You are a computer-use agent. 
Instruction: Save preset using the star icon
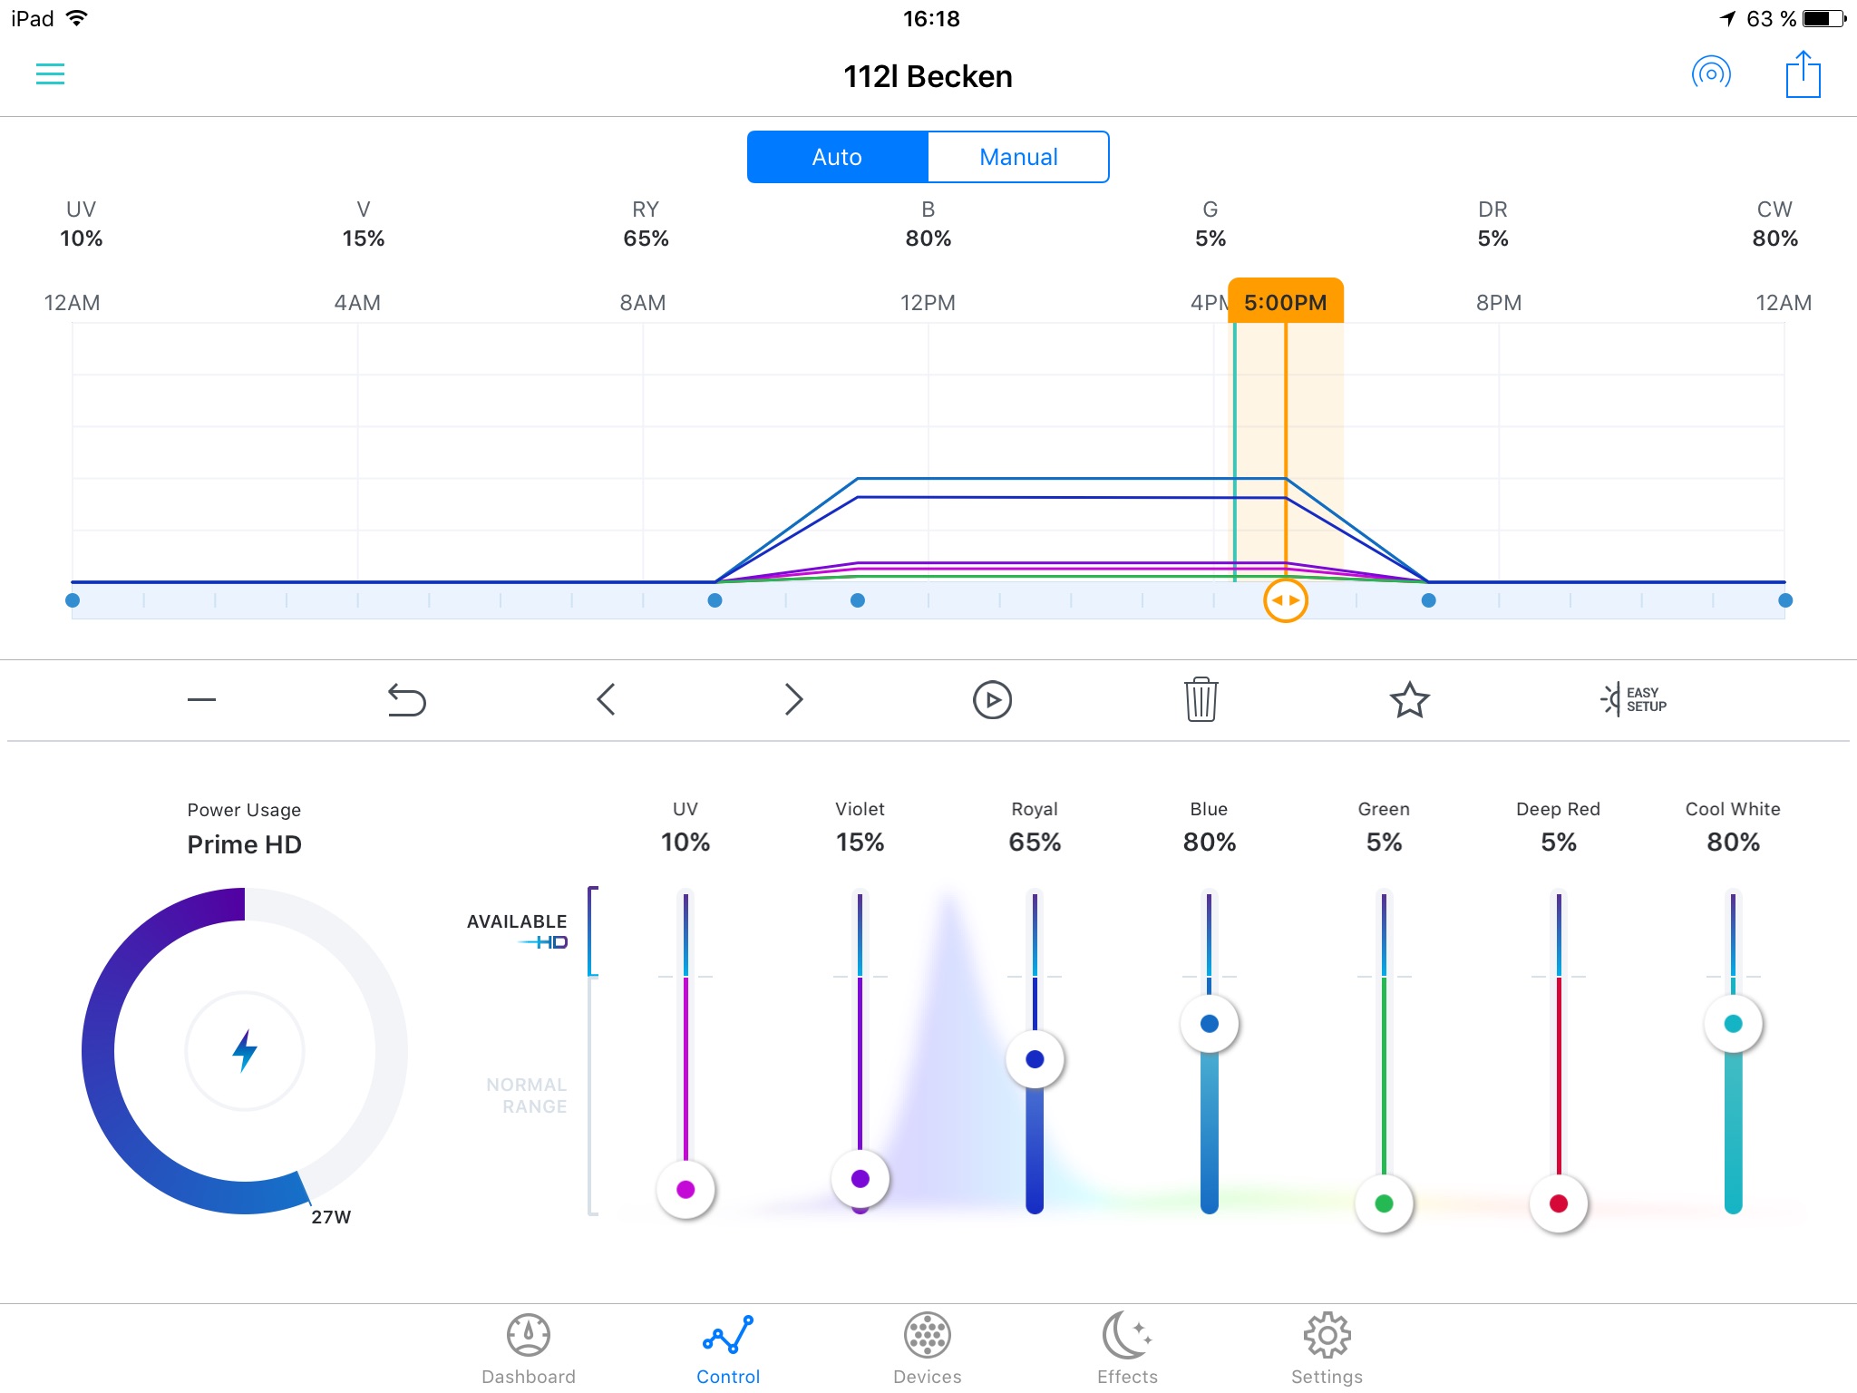(x=1409, y=700)
